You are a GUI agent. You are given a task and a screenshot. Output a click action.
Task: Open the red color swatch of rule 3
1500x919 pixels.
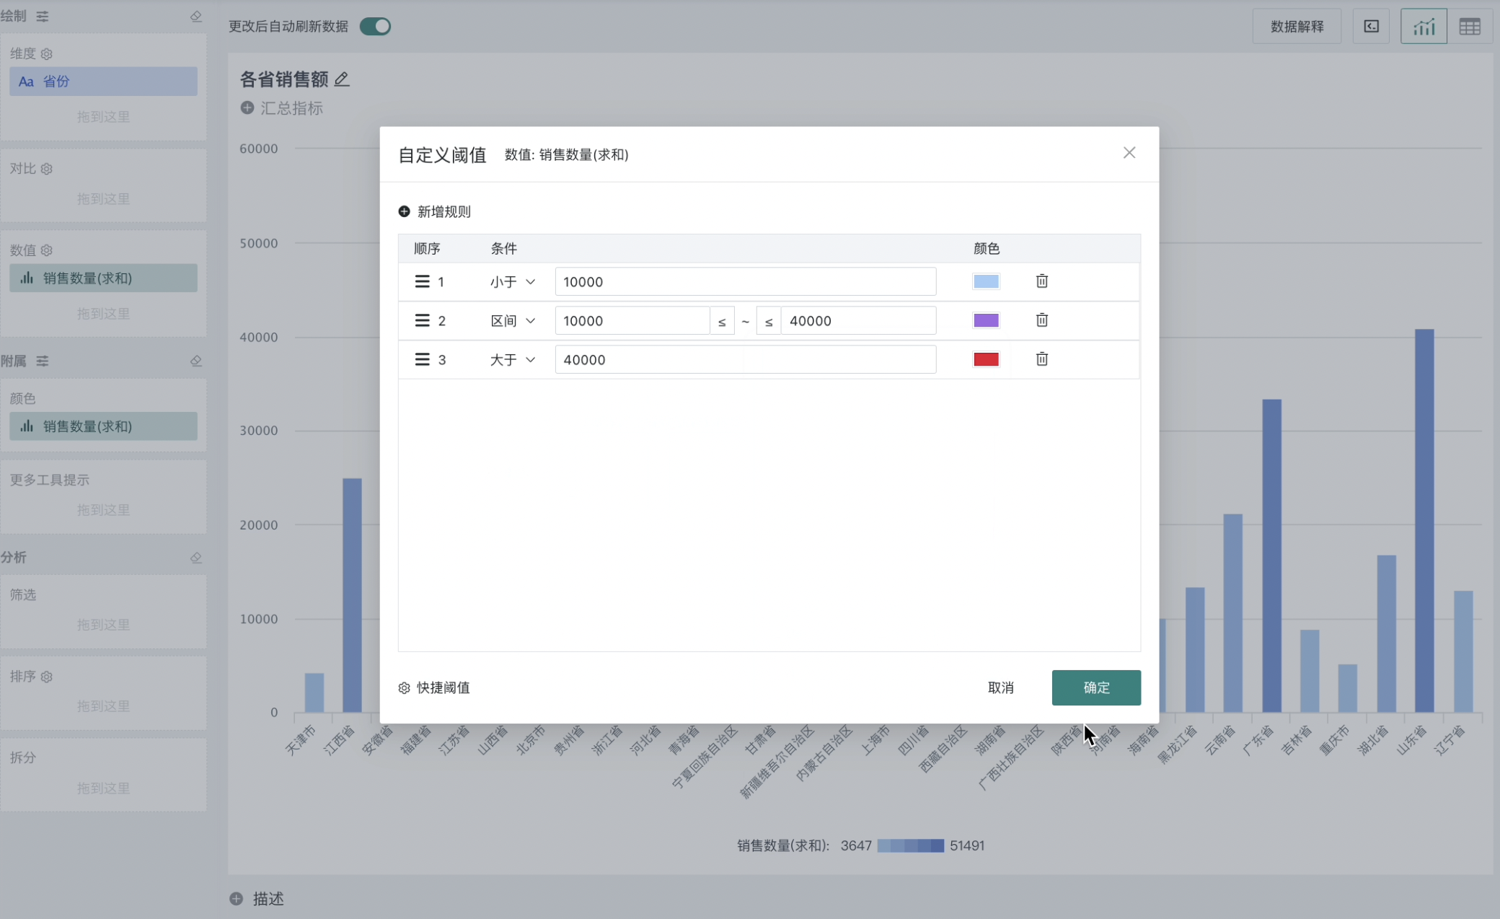click(x=986, y=359)
